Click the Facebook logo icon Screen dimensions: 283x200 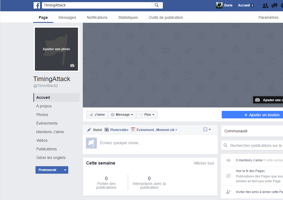37,5
